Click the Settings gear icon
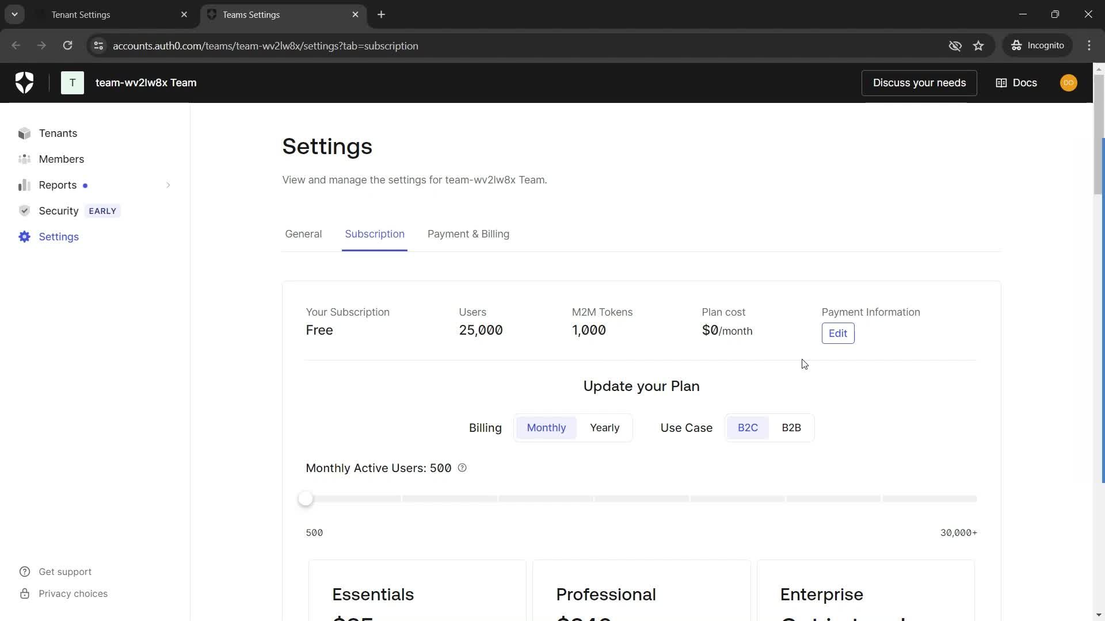The image size is (1105, 621). tap(24, 237)
